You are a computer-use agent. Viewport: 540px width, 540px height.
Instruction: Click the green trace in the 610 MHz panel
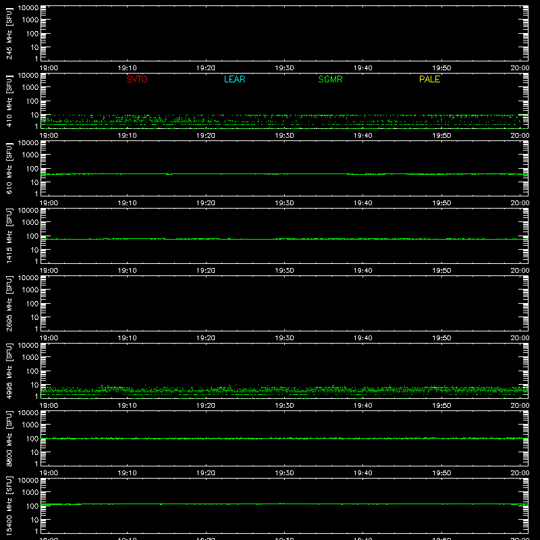click(284, 174)
